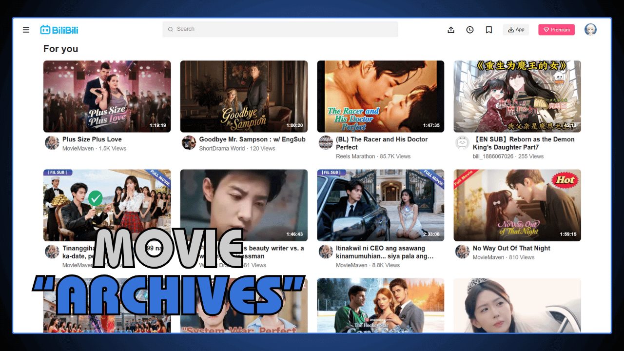The image size is (624, 351).
Task: Open the upload/share icon in the toolbar
Action: [451, 29]
